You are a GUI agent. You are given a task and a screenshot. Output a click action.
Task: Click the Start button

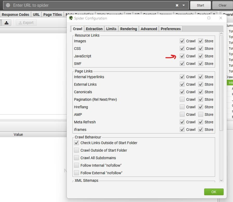point(200,5)
